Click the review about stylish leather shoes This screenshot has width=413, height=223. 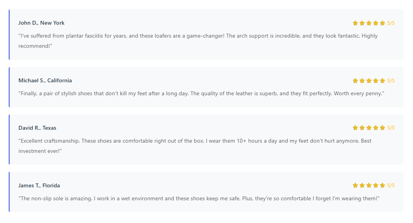(201, 94)
